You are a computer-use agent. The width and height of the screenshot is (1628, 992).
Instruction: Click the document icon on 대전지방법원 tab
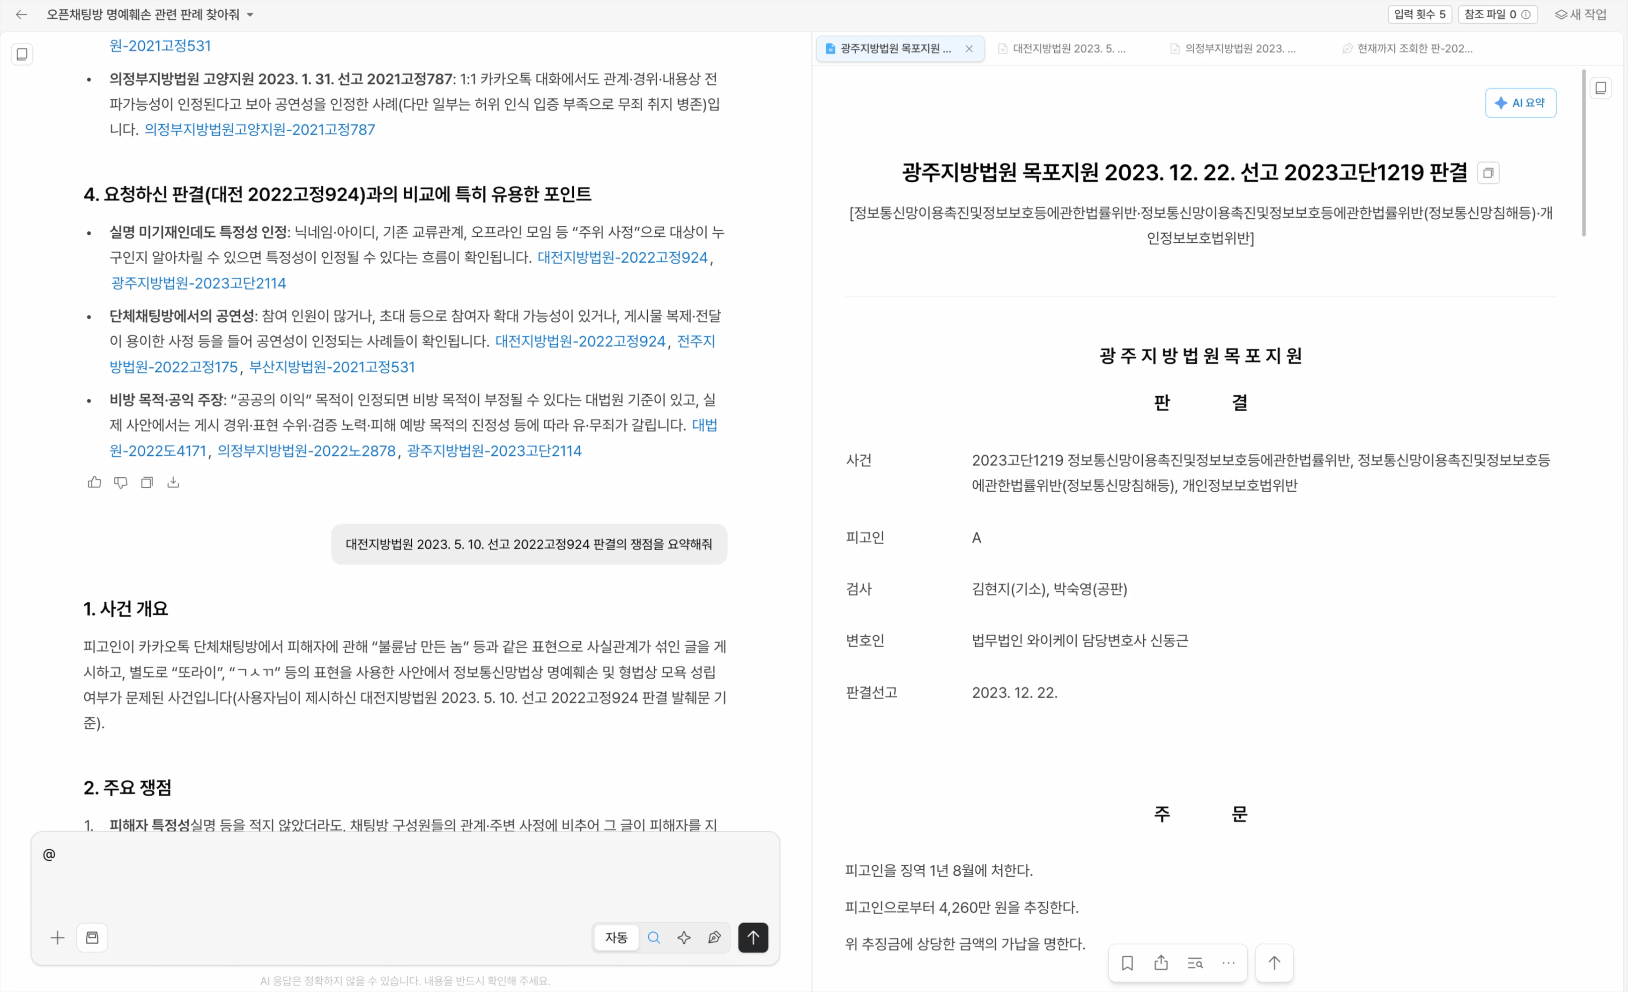click(x=1002, y=48)
